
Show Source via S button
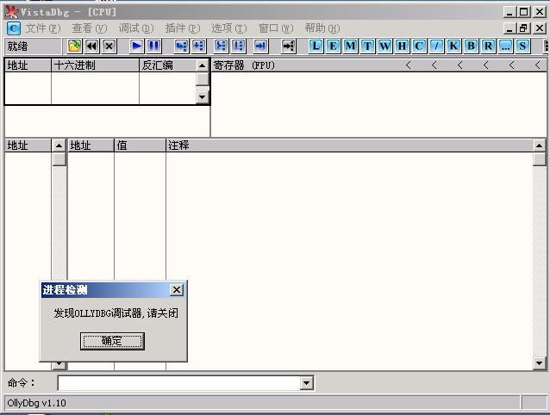coord(522,46)
